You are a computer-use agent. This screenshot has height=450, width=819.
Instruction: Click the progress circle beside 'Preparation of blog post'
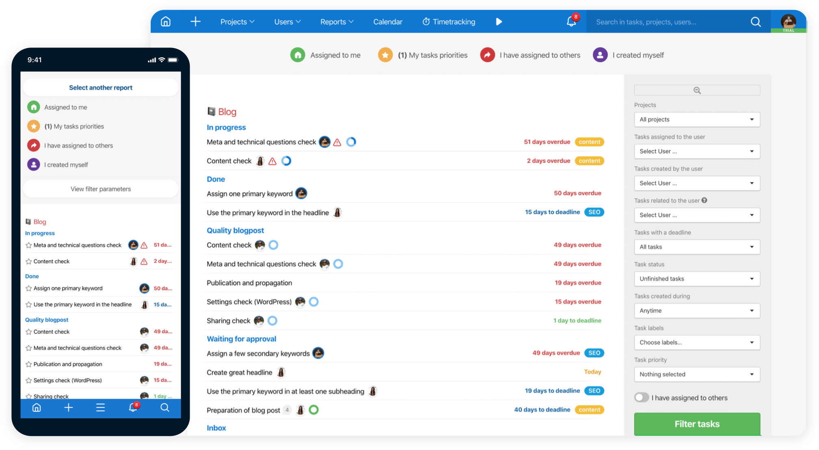(x=313, y=410)
